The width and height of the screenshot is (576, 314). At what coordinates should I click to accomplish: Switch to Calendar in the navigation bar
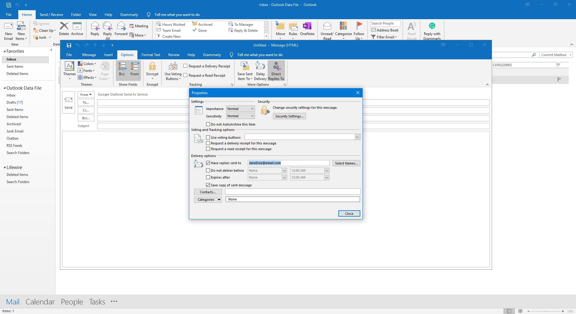point(40,302)
